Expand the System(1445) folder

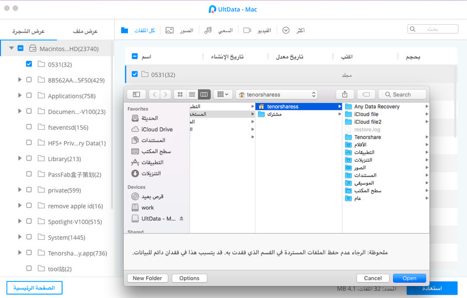point(20,237)
